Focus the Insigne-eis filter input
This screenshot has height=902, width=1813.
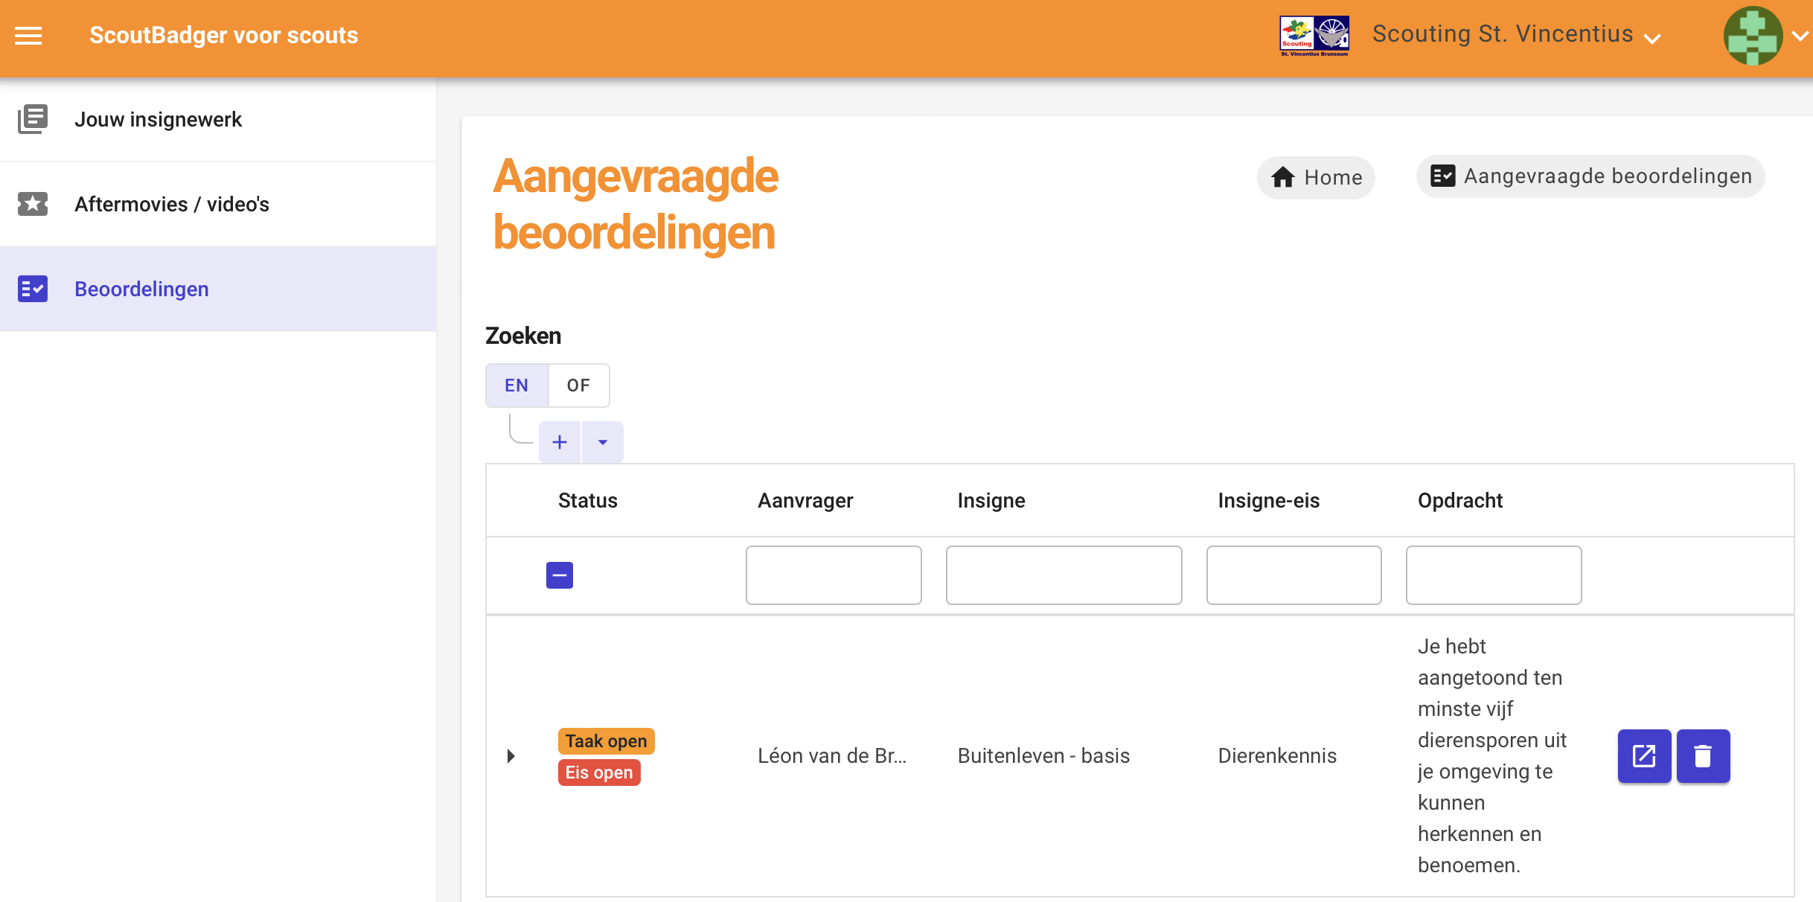(x=1294, y=575)
